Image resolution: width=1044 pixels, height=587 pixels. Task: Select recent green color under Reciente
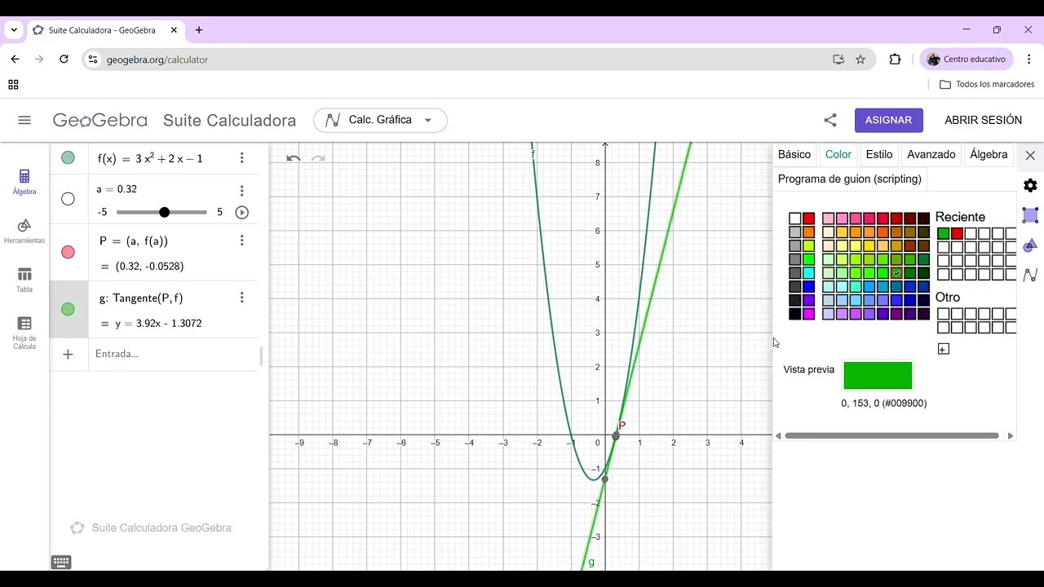pos(944,233)
